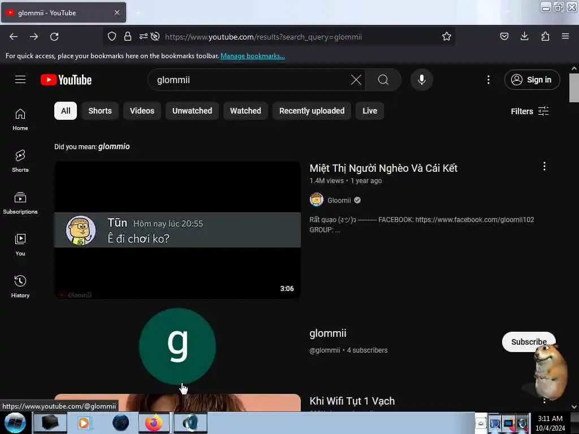The width and height of the screenshot is (579, 434).
Task: Open the Filters panel
Action: tap(530, 111)
